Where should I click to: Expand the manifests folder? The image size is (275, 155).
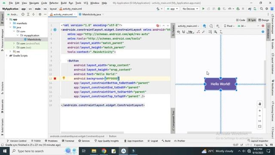pyautogui.click(x=10, y=23)
